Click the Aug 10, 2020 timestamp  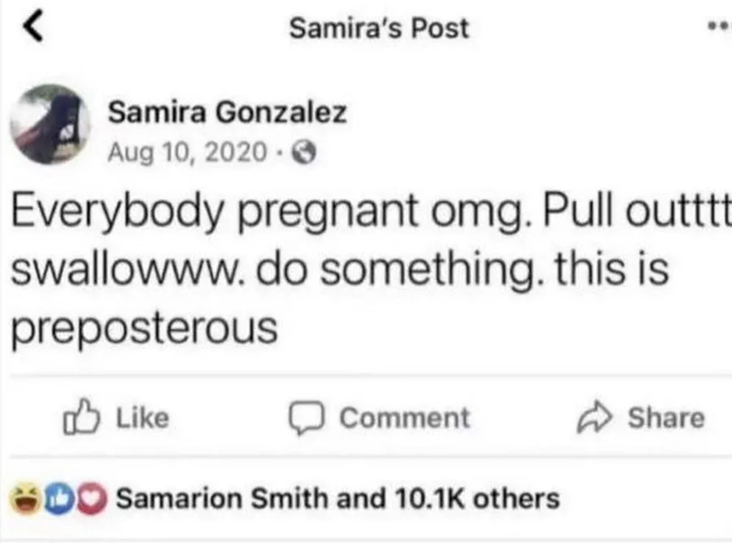click(x=187, y=151)
